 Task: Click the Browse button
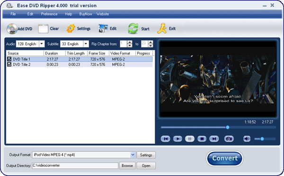(x=127, y=166)
